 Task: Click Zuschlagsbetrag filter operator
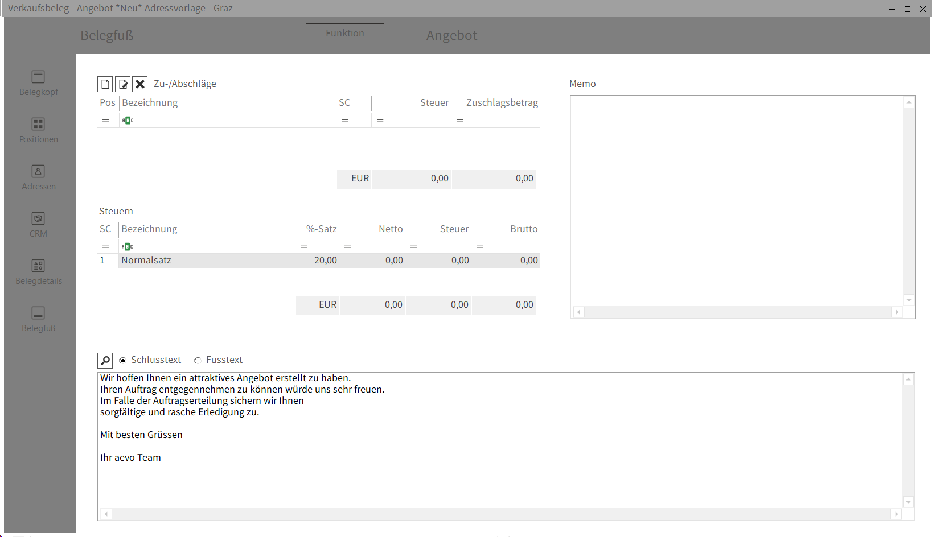coord(460,121)
